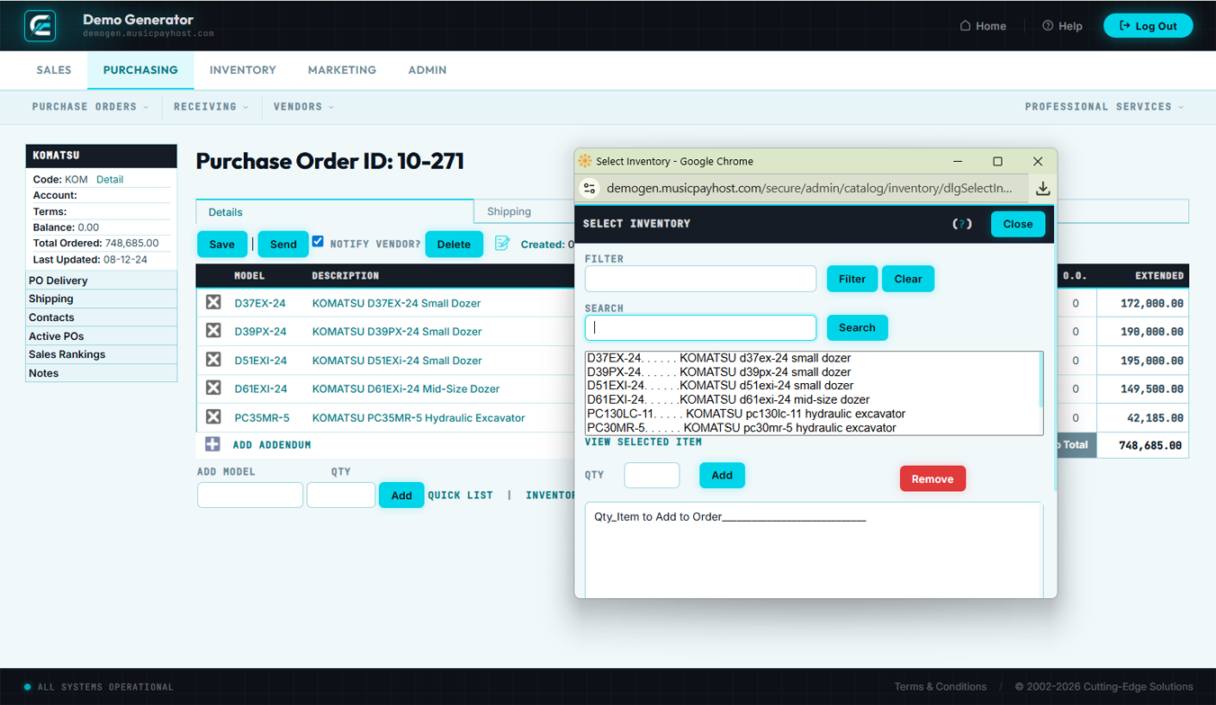Open site info icon in popup address bar
Screen dimensions: 1216x705
point(590,189)
